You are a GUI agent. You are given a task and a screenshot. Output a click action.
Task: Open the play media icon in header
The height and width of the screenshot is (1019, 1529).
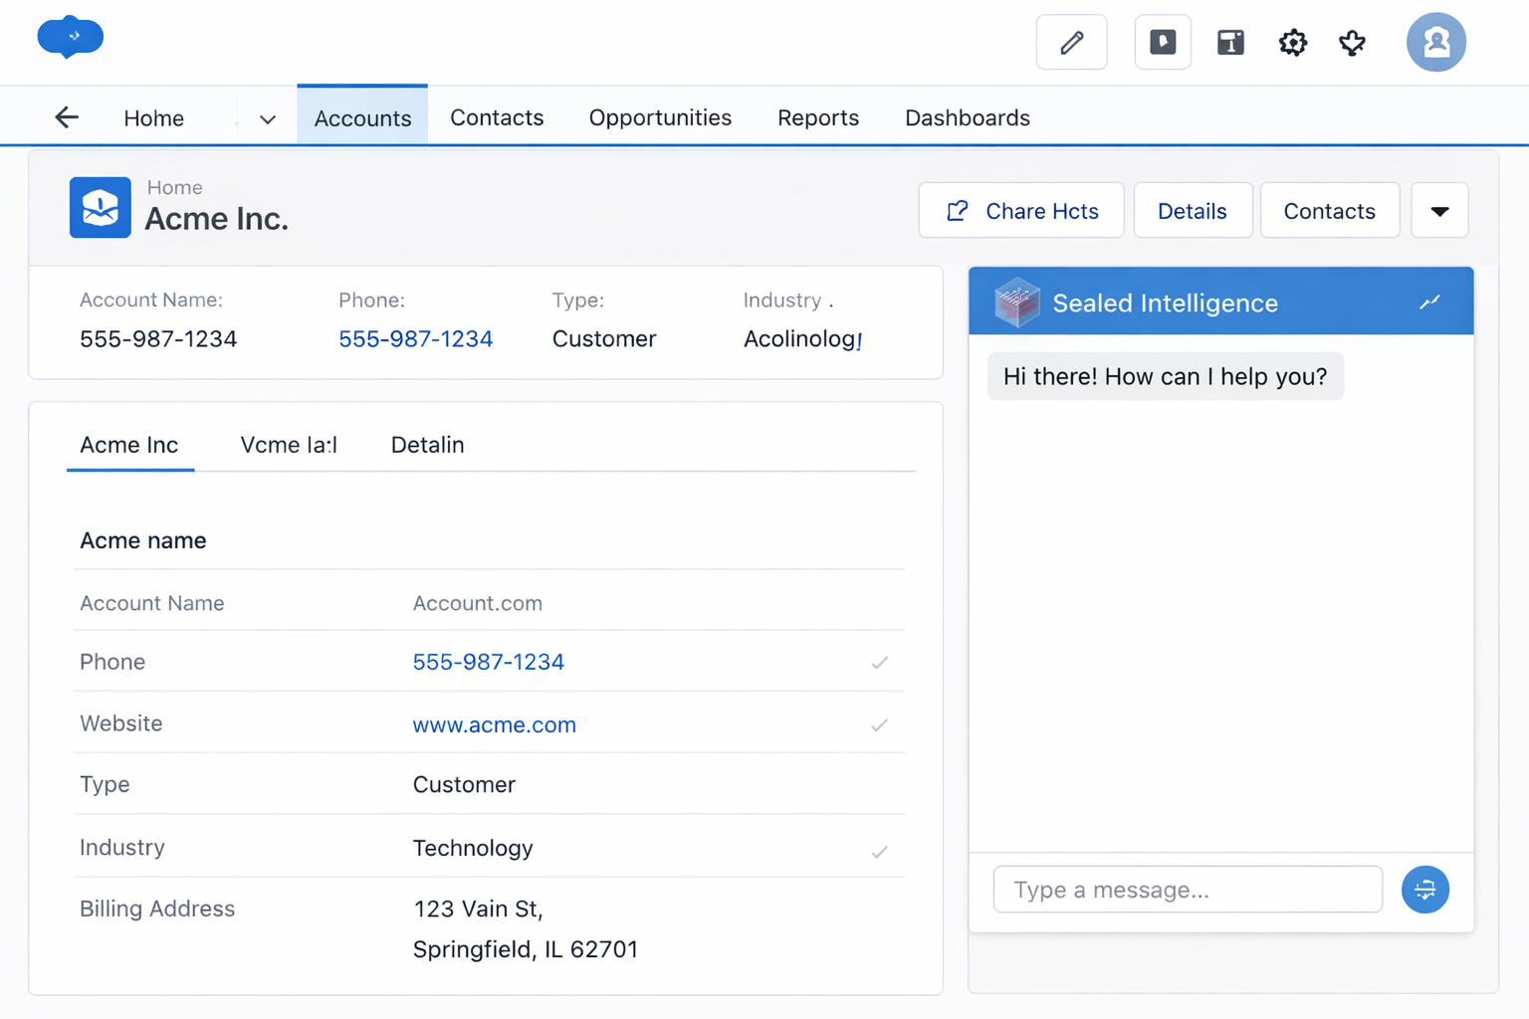coord(1162,43)
